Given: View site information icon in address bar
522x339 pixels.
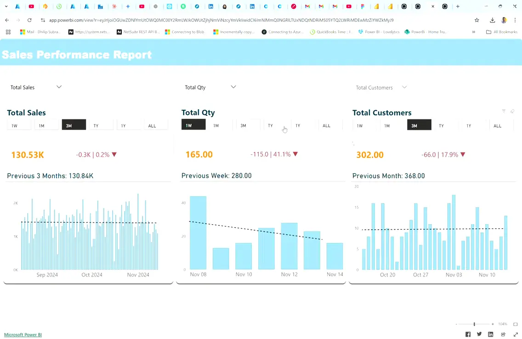Looking at the screenshot, I should tap(43, 20).
